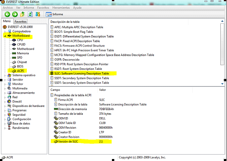
Task: Select the SLIC Software Licensing Description Table row
Action: pos(82,73)
